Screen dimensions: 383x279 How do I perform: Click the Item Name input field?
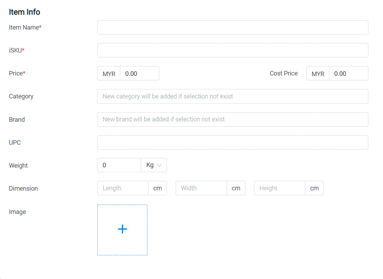[x=232, y=27]
